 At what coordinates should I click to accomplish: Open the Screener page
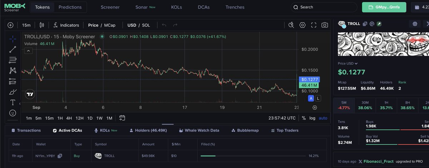110,7
